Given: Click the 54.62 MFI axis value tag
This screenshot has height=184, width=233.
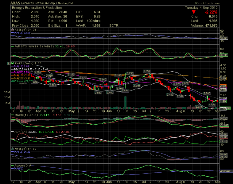Looking at the screenshot, I should 224,154.
